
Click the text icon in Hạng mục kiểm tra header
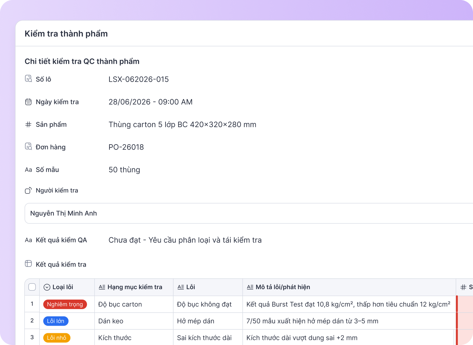click(x=102, y=287)
